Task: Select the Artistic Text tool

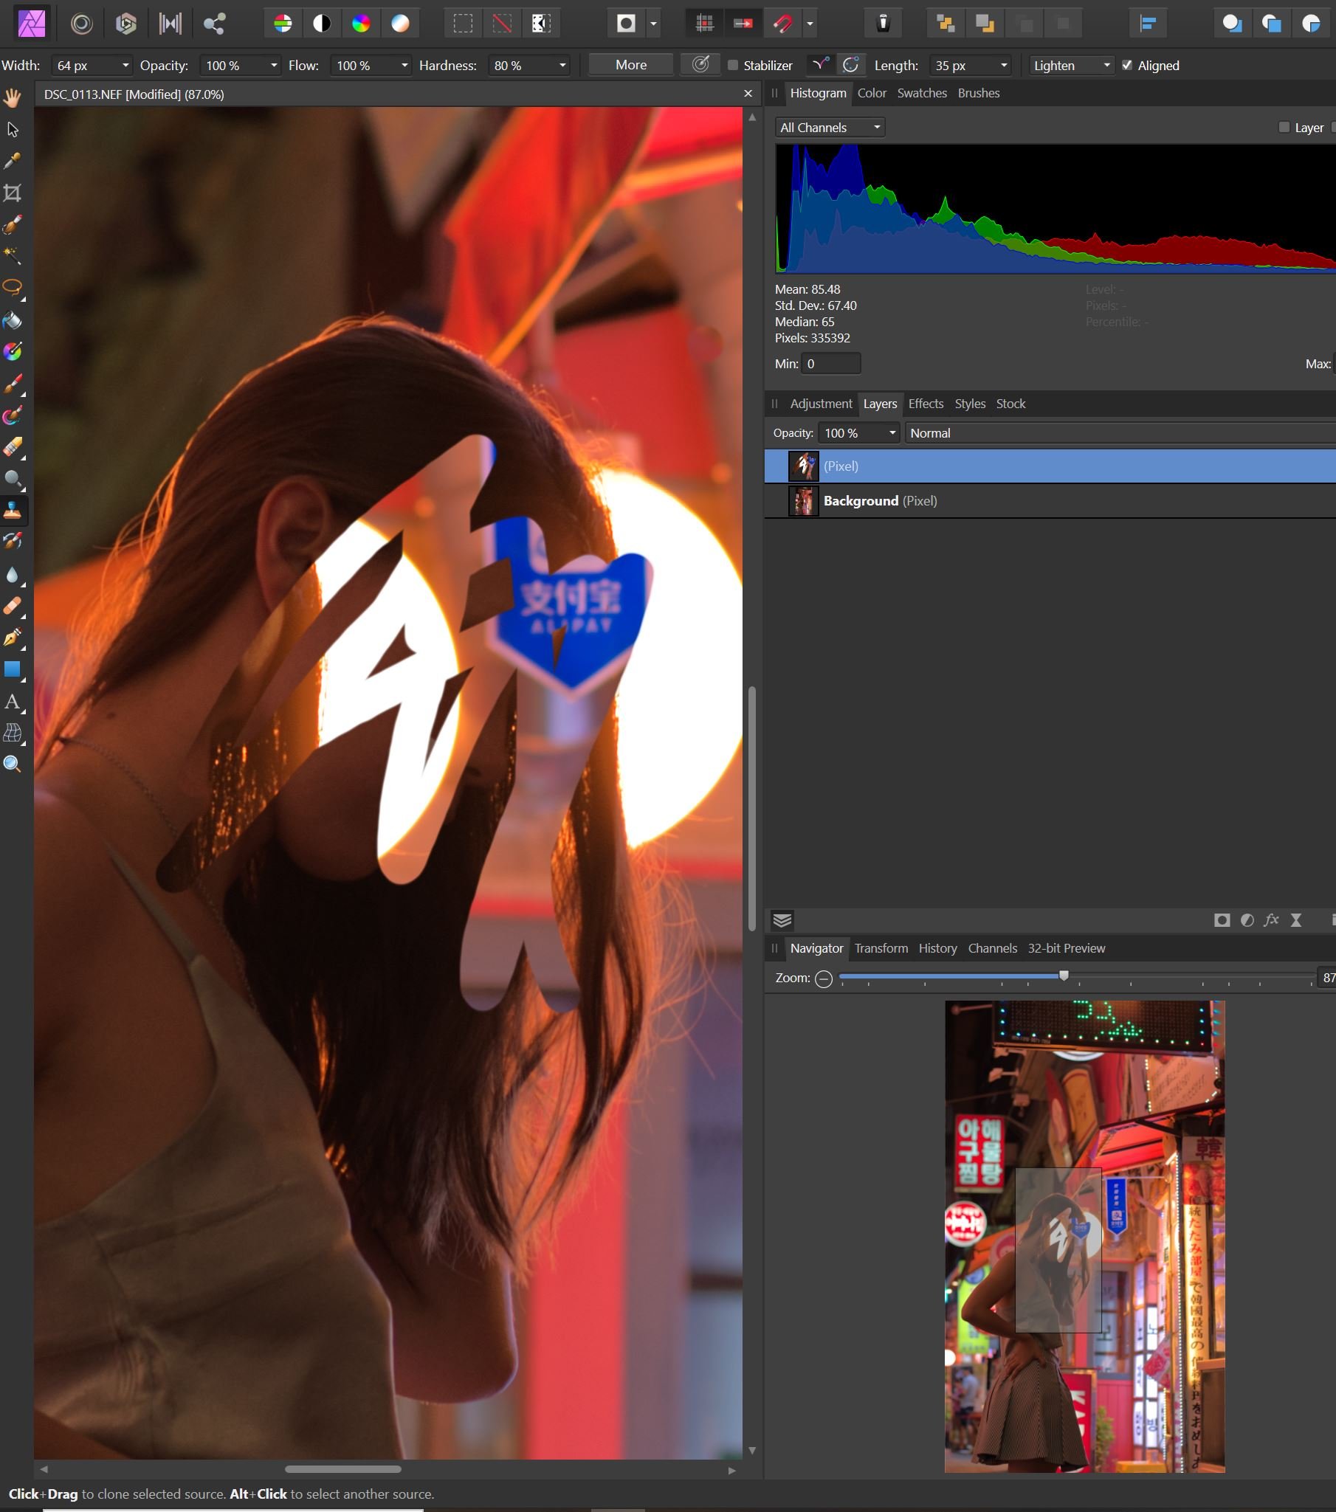Action: (x=13, y=701)
